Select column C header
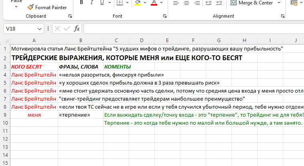Screen dimensions: 304x166 coord(116,40)
